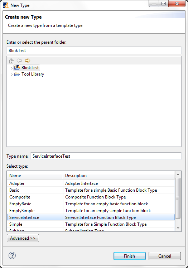Screen dimensions: 188x268
Task: Select the Composite type row
Action: pos(91,197)
